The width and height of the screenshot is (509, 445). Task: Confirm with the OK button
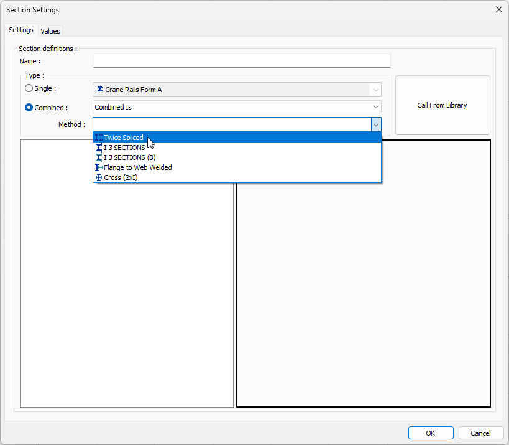point(430,433)
